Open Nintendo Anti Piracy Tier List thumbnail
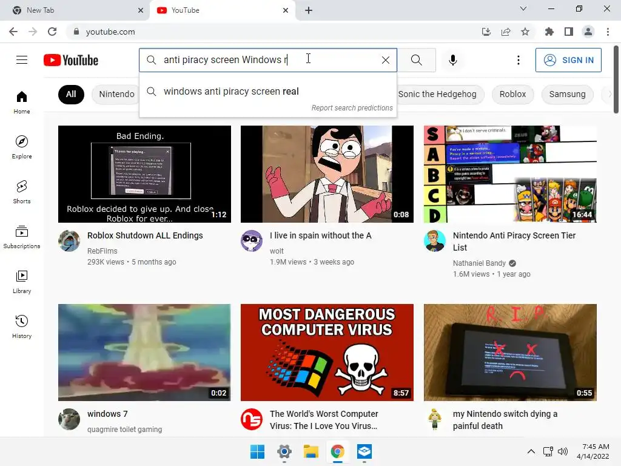The image size is (621, 466). point(510,174)
